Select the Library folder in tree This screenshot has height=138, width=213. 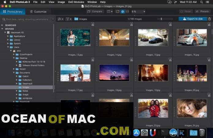point(17,40)
